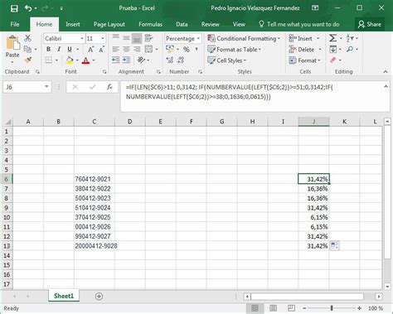
Task: Click Format cells button
Action: 304,60
